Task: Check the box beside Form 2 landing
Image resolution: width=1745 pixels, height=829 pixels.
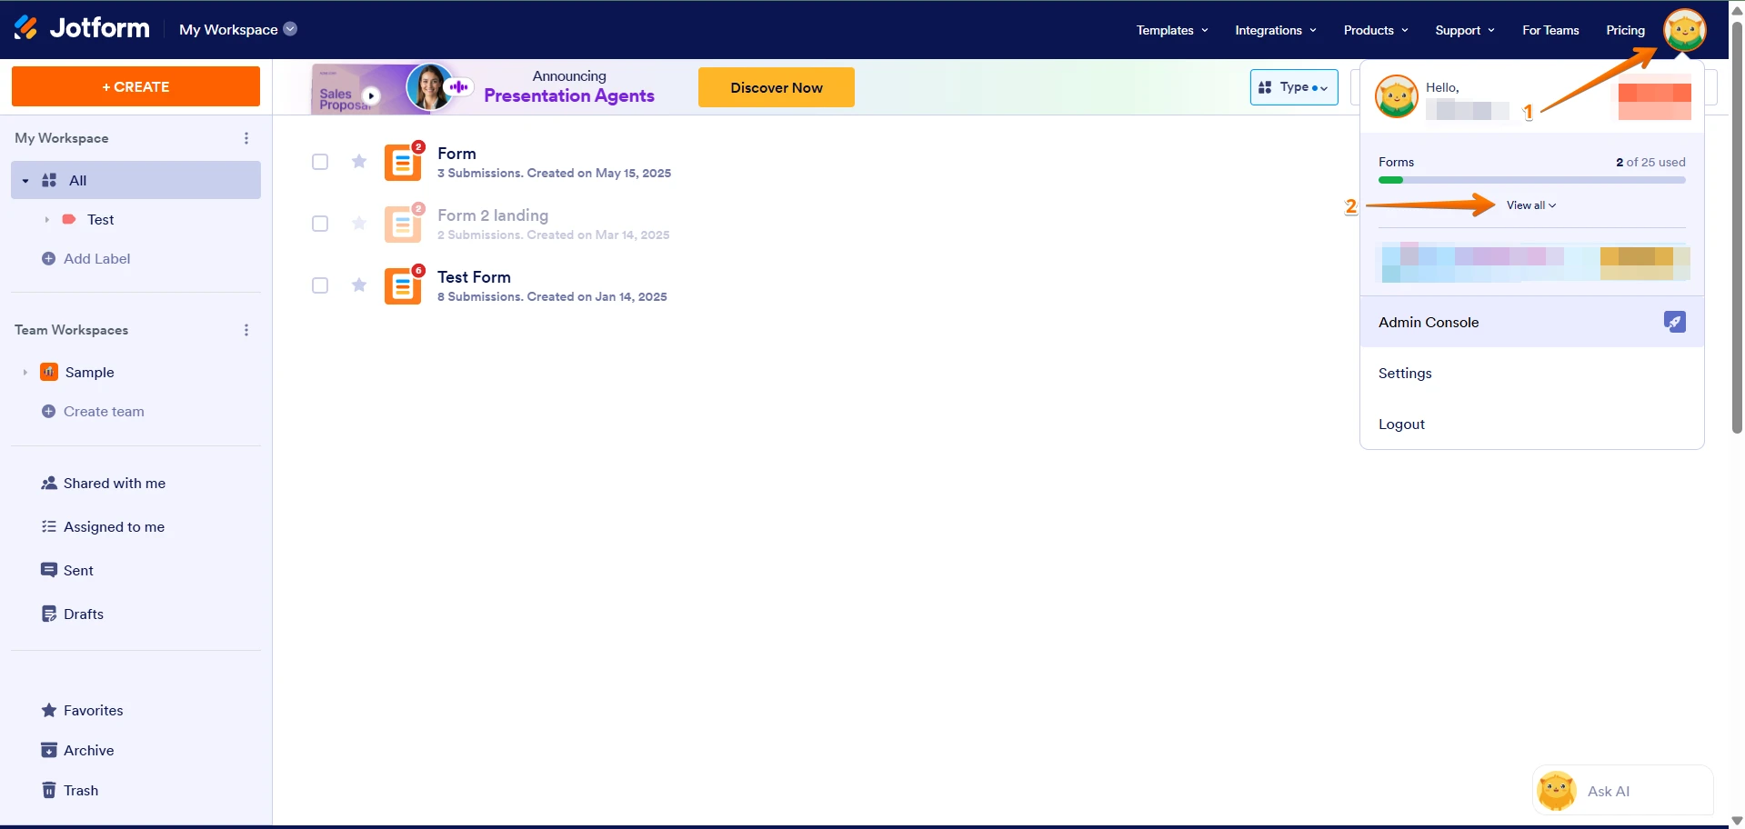Action: (320, 223)
